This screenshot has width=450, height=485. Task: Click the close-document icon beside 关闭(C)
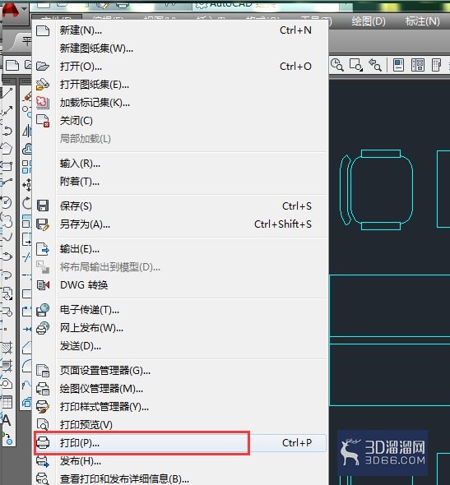(43, 121)
